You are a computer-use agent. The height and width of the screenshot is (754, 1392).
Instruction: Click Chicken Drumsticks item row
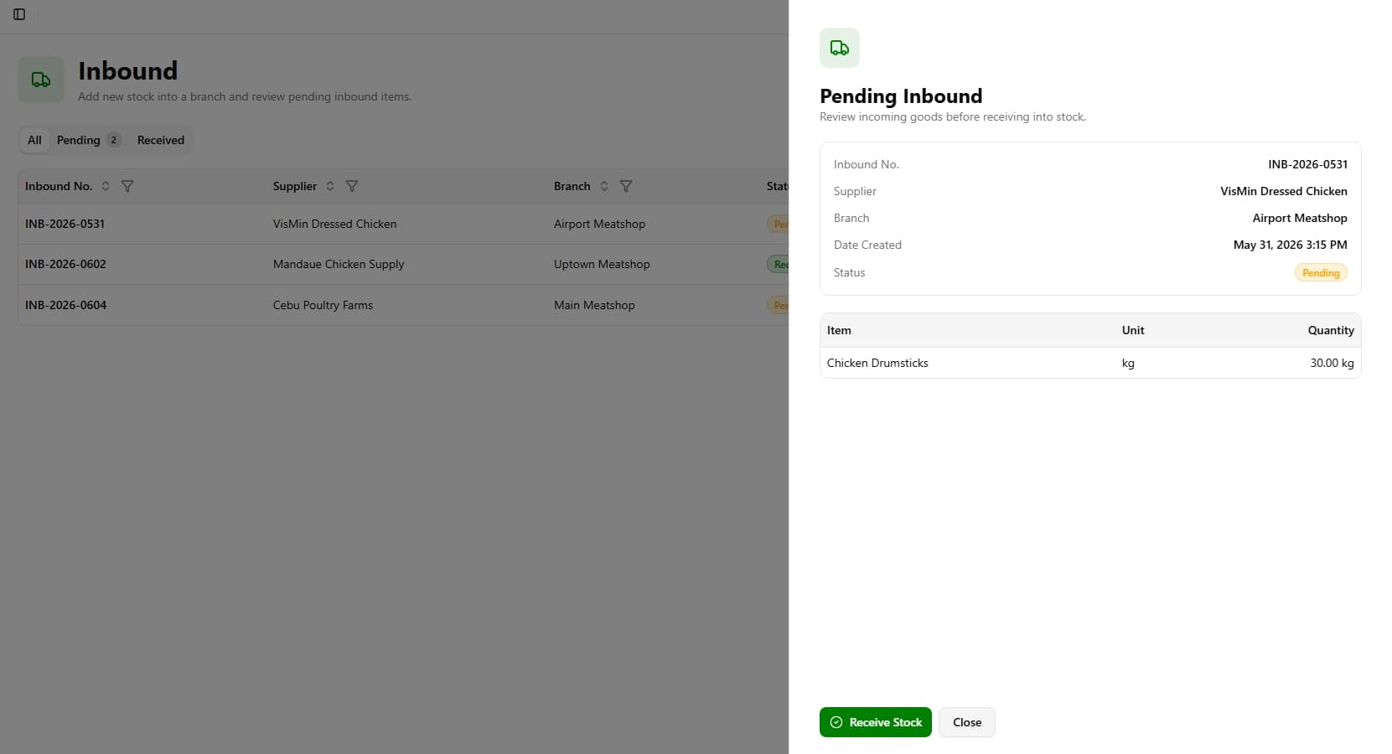1090,363
